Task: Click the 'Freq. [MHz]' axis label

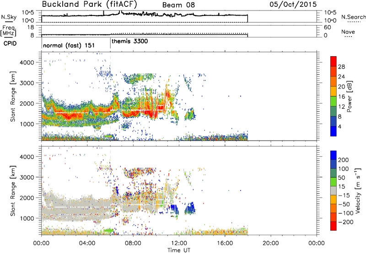Action: coord(8,31)
